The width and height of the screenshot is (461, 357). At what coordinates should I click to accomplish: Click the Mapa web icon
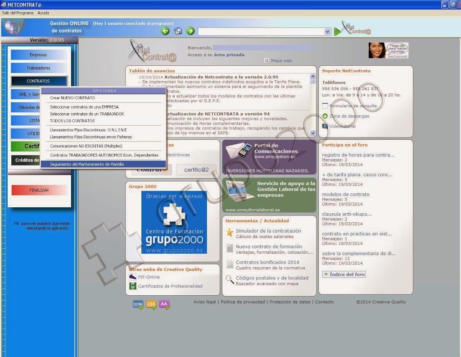pos(267,61)
